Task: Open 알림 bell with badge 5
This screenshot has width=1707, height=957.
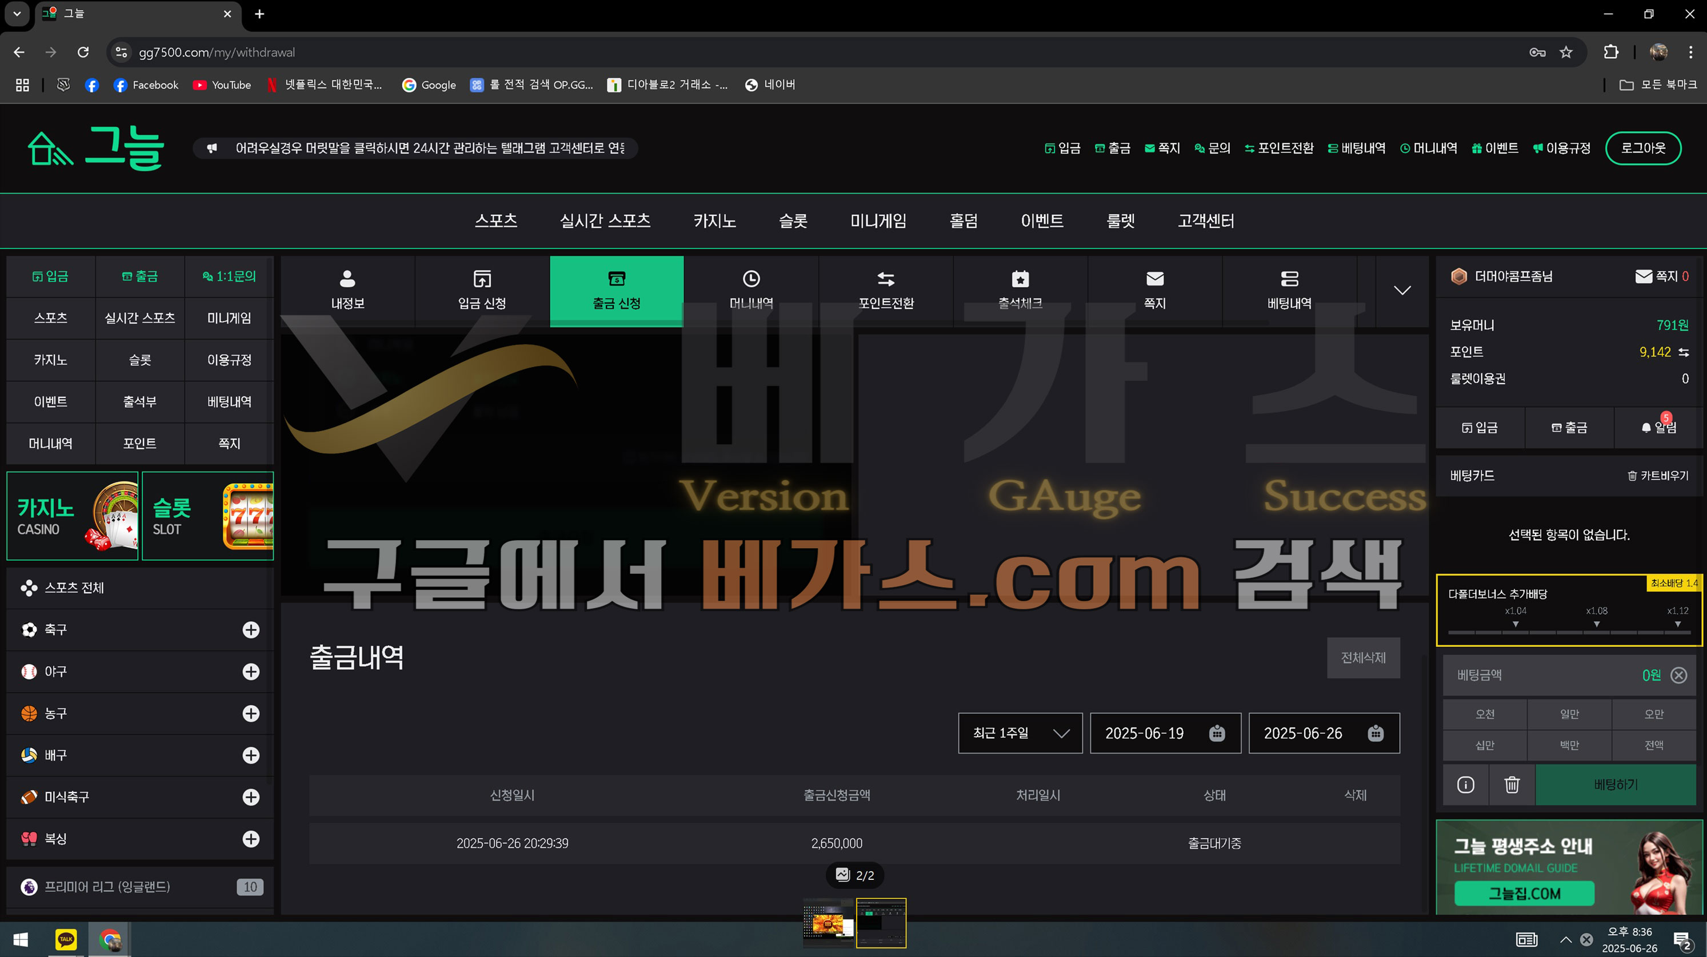Action: (x=1658, y=427)
